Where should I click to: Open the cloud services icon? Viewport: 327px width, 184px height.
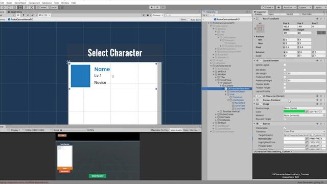[278, 7]
